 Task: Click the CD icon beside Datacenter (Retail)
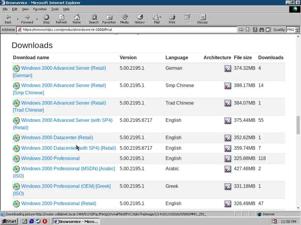16,138
